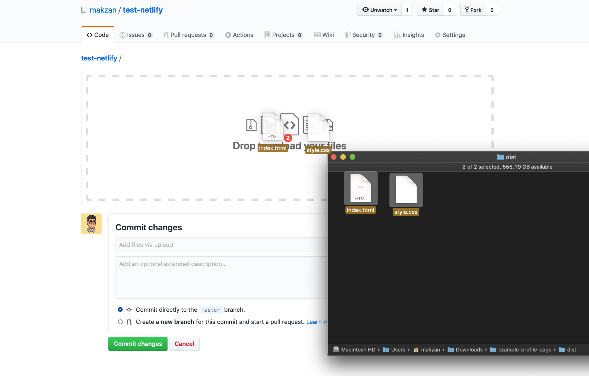Click the Cancel button
The image size is (589, 376).
point(184,344)
